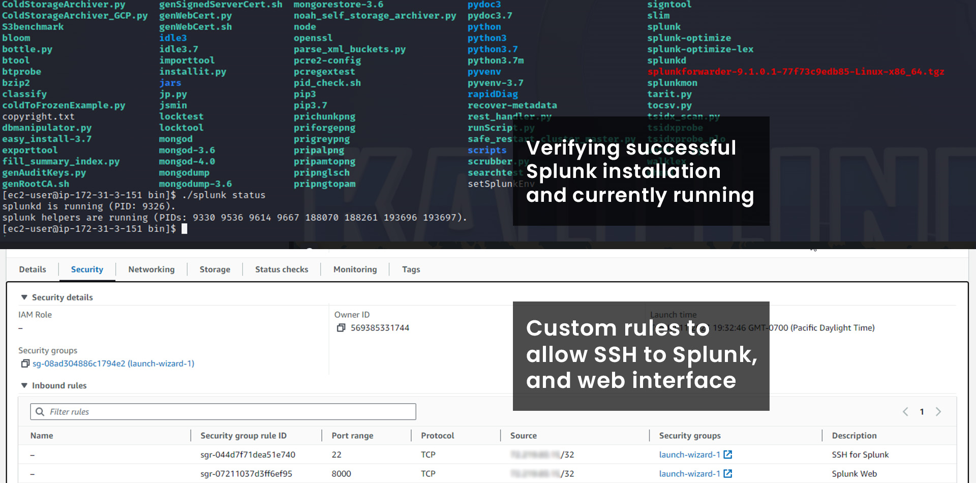Copy the security group ID using its copy icon
The image size is (976, 483).
(x=25, y=364)
